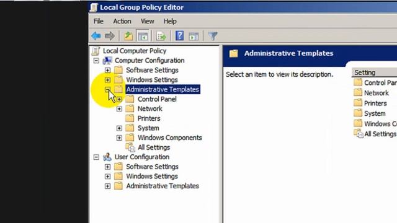Open the blue Help question mark icon

[179, 36]
